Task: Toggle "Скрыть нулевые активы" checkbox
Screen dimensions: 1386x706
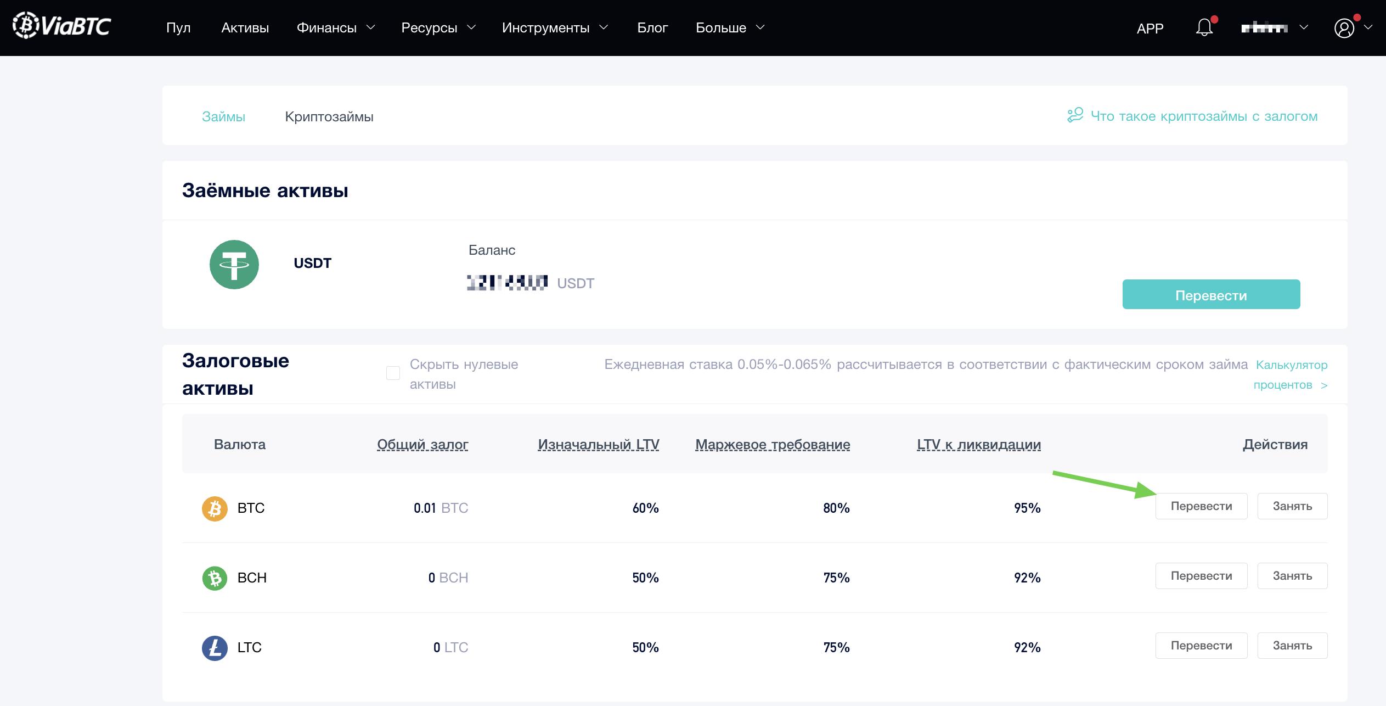Action: pyautogui.click(x=393, y=373)
